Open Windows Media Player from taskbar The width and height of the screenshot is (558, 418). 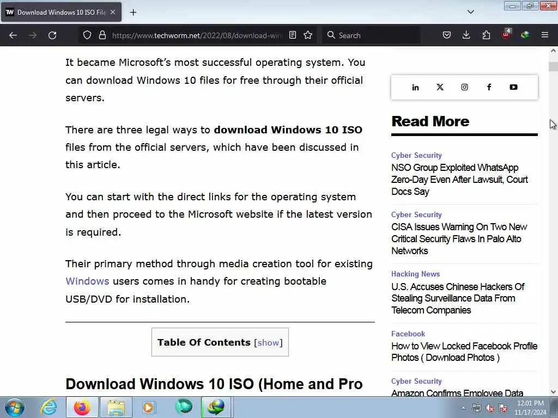148,407
